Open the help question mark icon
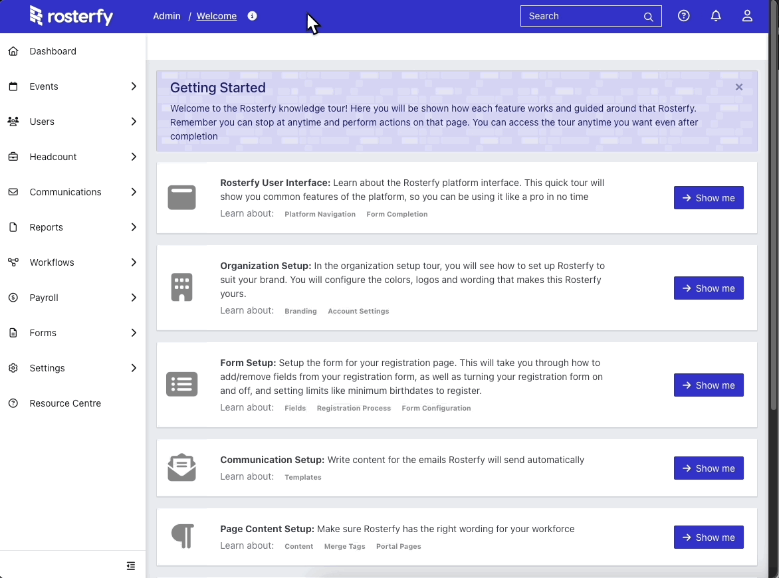The height and width of the screenshot is (578, 779). (x=683, y=16)
